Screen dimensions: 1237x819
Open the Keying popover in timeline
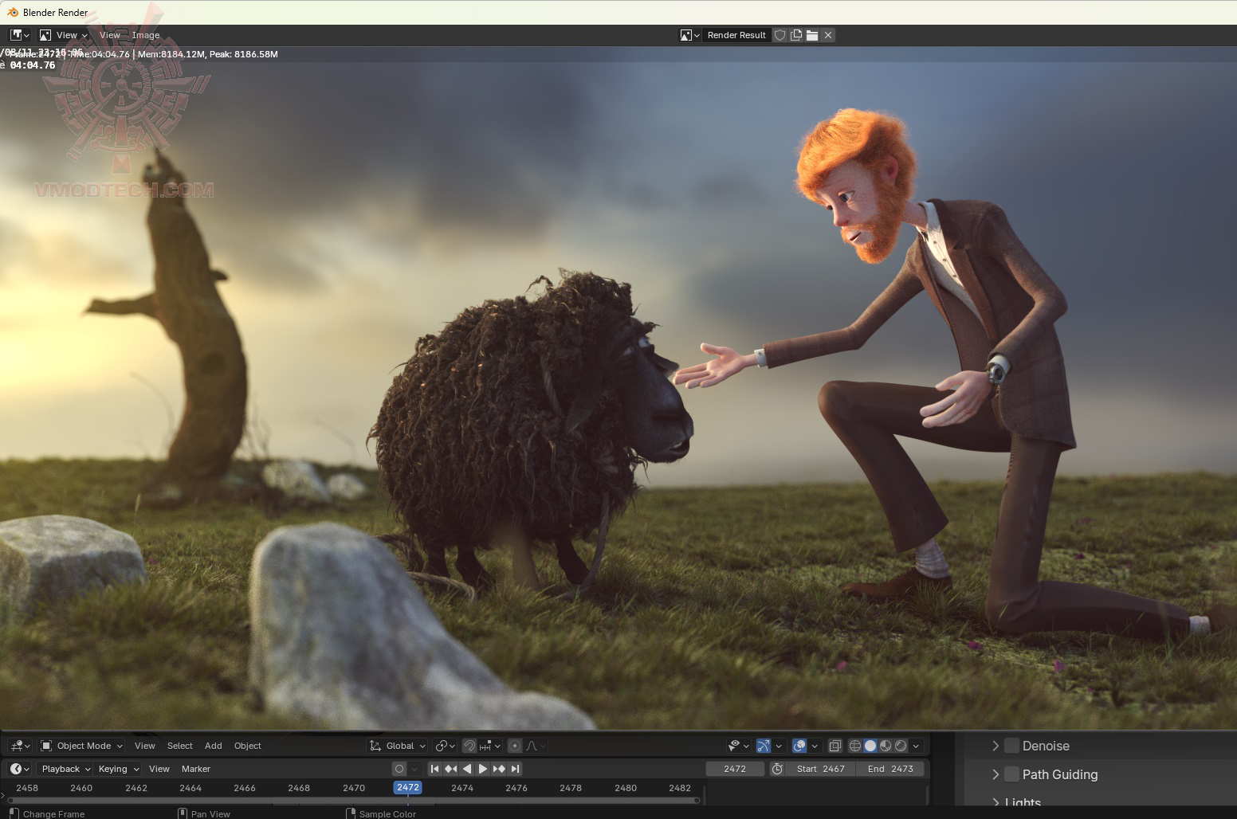[118, 769]
